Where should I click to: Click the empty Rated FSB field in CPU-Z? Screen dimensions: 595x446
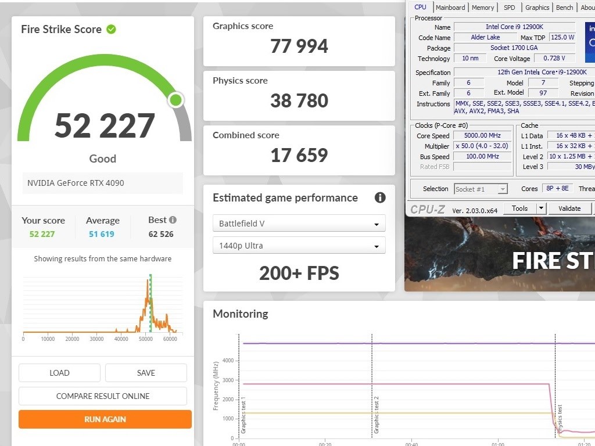pos(482,167)
